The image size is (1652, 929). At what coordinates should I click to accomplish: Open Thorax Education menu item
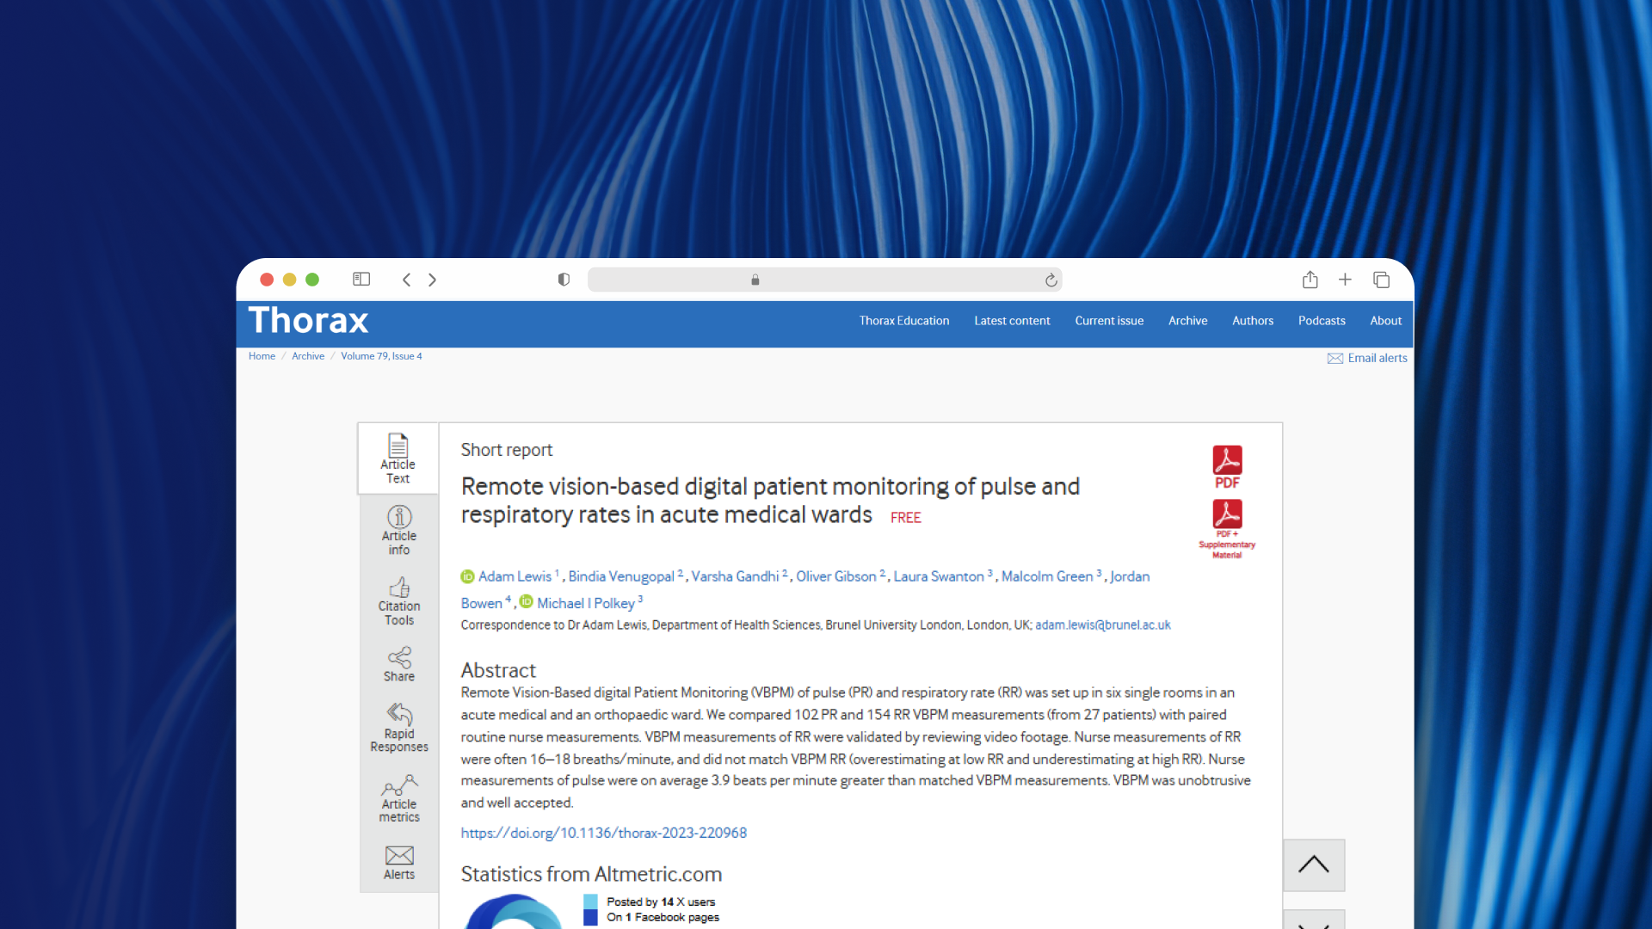click(903, 321)
